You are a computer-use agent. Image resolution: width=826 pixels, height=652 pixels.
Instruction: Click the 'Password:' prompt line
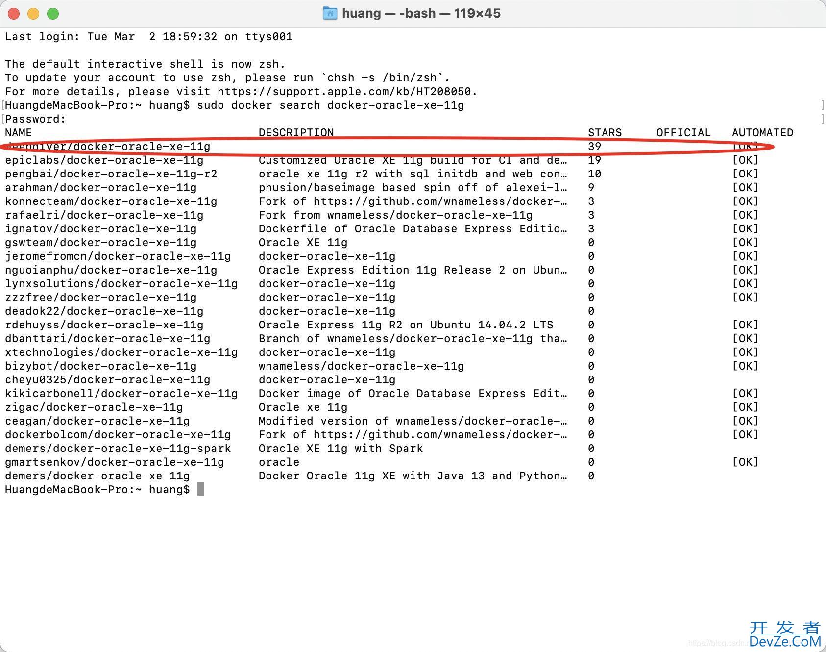[x=35, y=119]
